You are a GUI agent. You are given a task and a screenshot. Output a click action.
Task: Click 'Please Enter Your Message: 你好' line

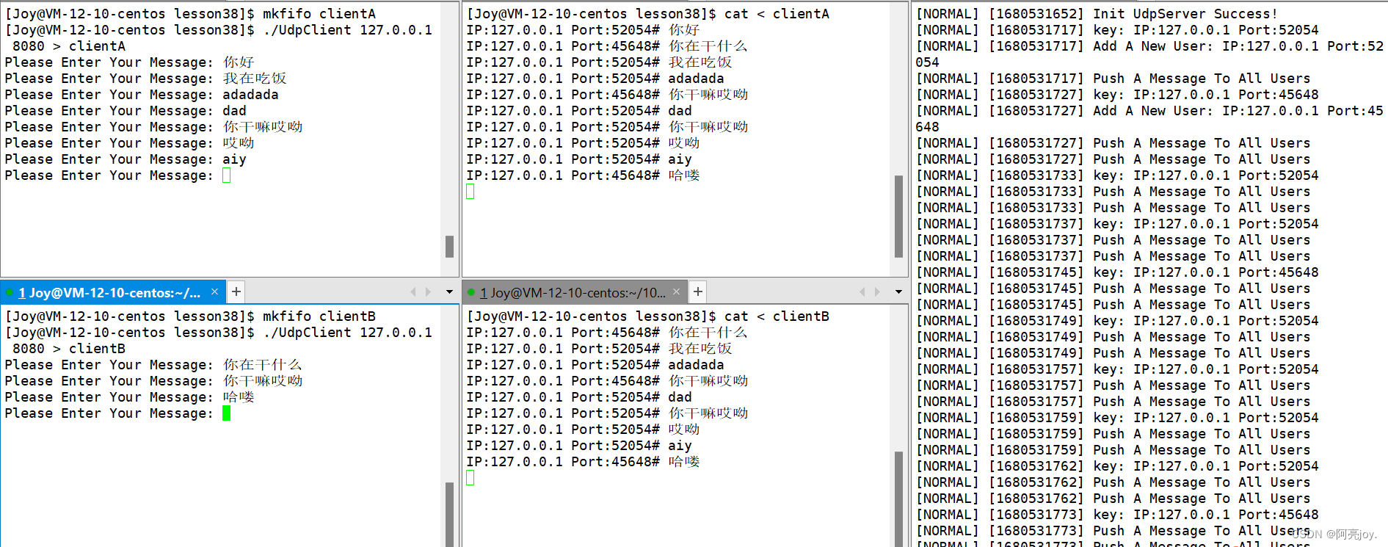tap(130, 62)
